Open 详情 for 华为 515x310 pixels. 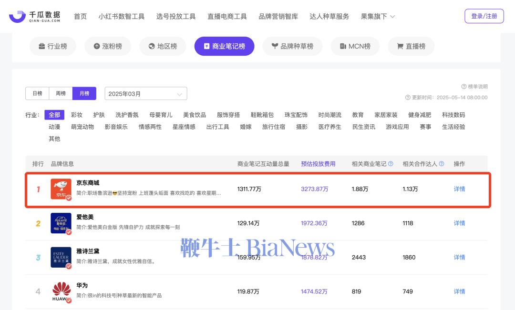click(x=460, y=291)
